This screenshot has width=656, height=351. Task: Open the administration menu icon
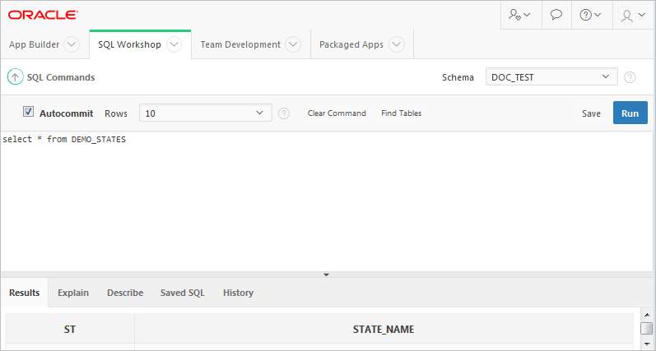pos(519,15)
